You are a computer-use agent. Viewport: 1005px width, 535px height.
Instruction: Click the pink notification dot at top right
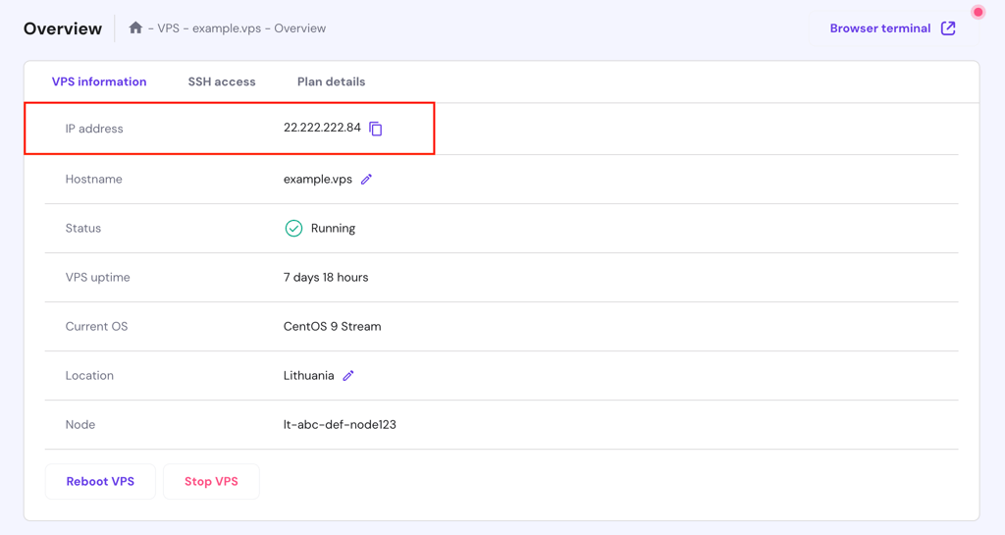[x=979, y=12]
